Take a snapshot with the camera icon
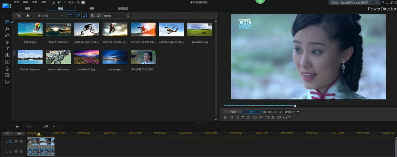397x157 pixels. 261,118
